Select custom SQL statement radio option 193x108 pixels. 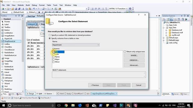(49, 35)
